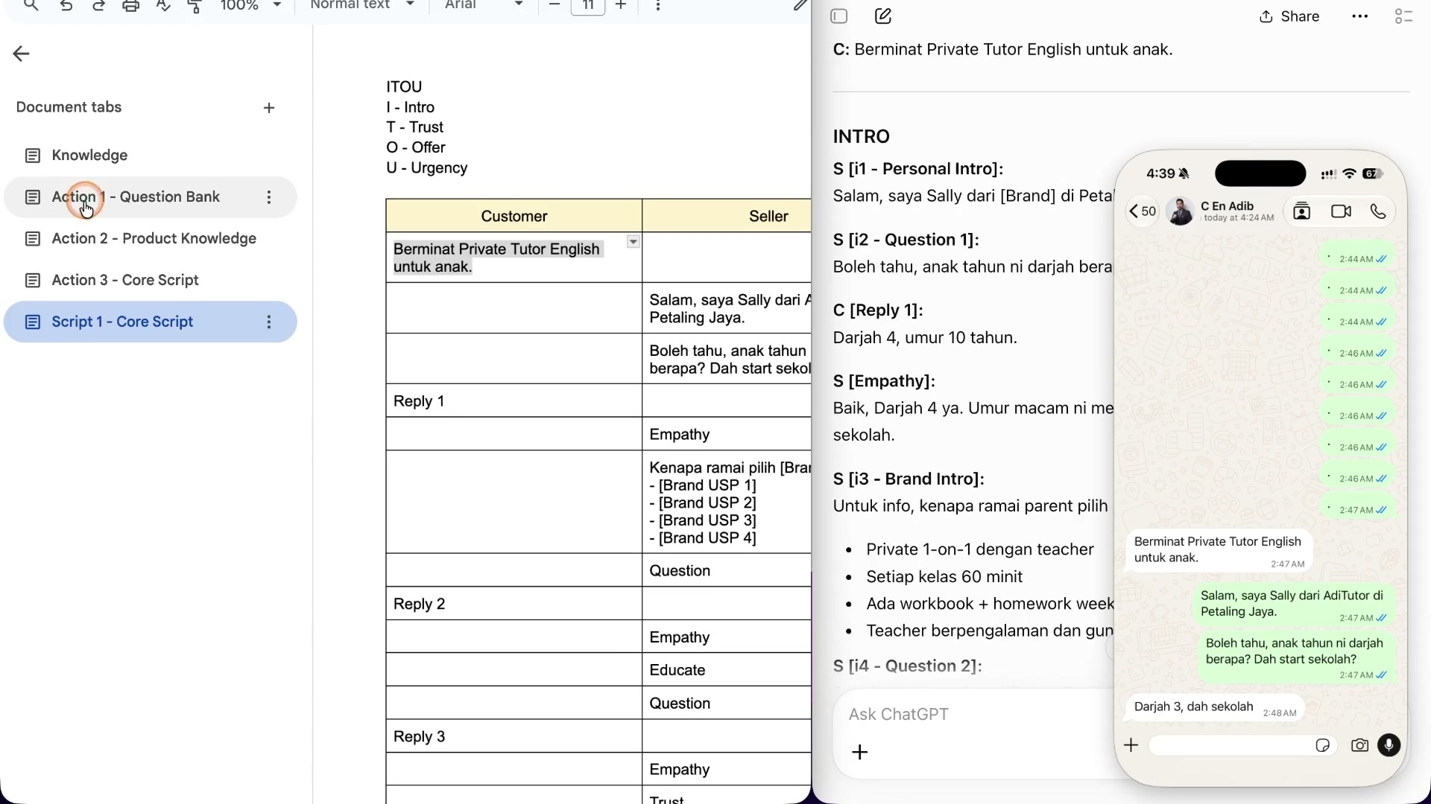This screenshot has width=1431, height=804.
Task: Start a new chat in ChatGPT
Action: pos(883,16)
